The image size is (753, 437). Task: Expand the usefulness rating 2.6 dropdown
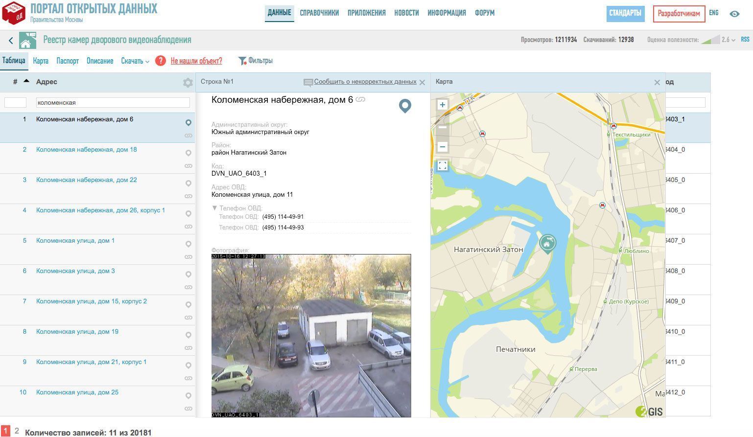coord(729,40)
